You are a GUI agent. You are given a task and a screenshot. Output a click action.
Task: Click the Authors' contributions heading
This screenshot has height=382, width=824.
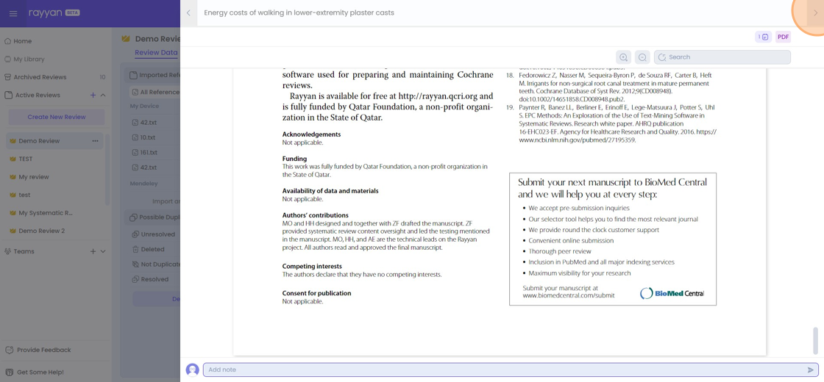point(316,215)
